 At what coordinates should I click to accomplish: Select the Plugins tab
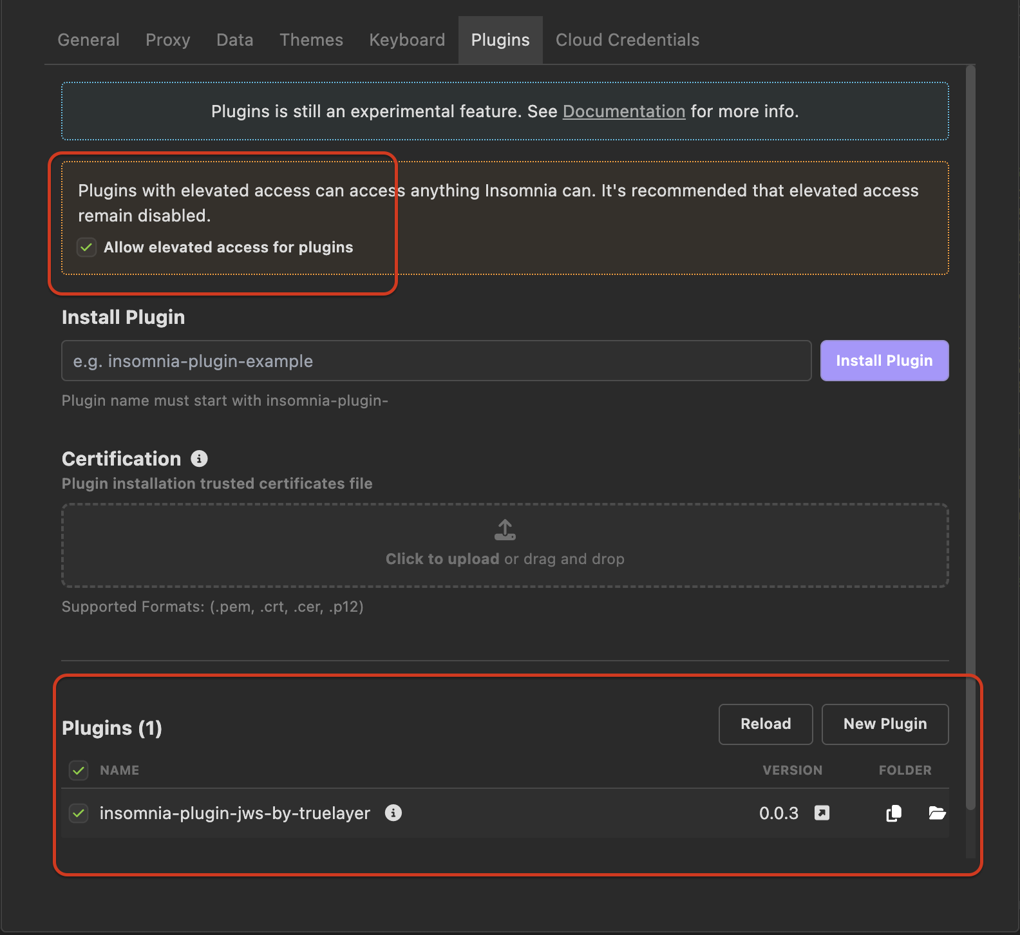click(500, 40)
